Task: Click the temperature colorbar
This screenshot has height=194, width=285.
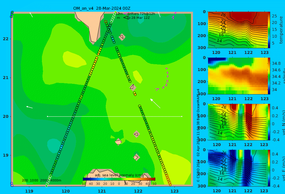Action: click(269, 30)
